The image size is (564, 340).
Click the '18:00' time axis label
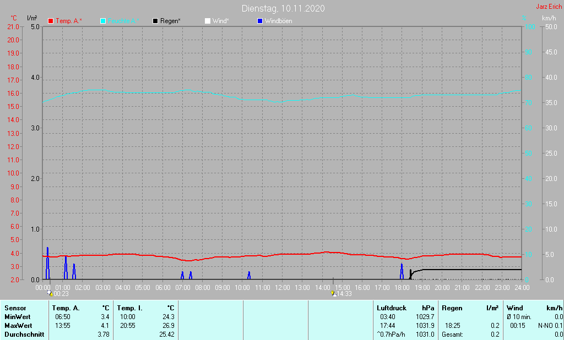pyautogui.click(x=402, y=288)
